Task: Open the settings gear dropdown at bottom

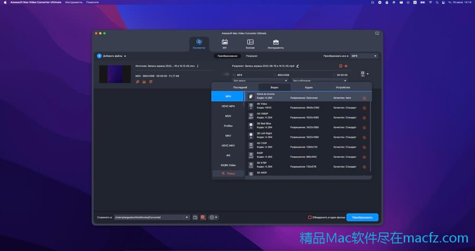Action: [x=213, y=217]
